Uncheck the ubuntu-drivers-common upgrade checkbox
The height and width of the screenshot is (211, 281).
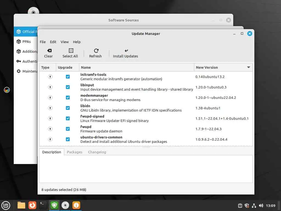pyautogui.click(x=68, y=139)
